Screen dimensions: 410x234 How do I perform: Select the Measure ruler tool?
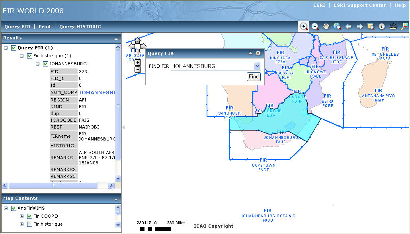[393, 27]
